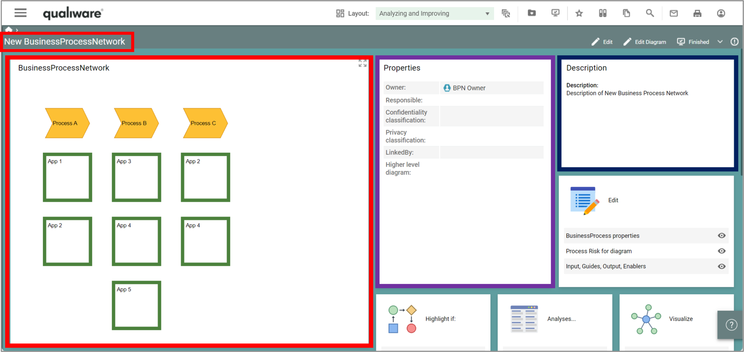Click the BPN Owner property value
This screenshot has height=352, width=744.
pos(469,88)
